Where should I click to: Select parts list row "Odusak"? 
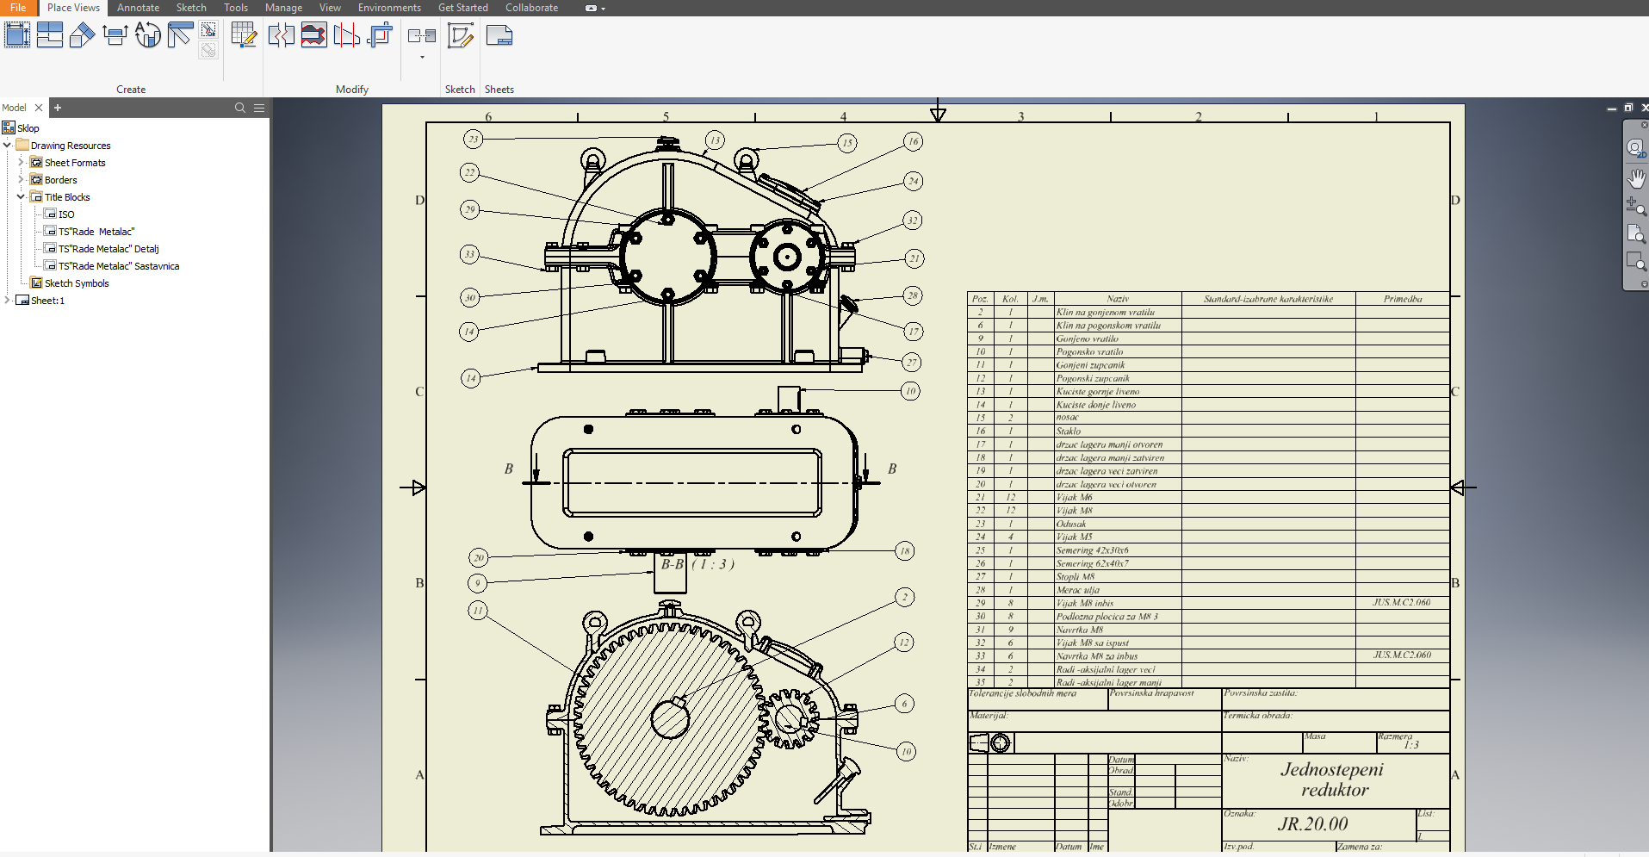tap(1208, 524)
